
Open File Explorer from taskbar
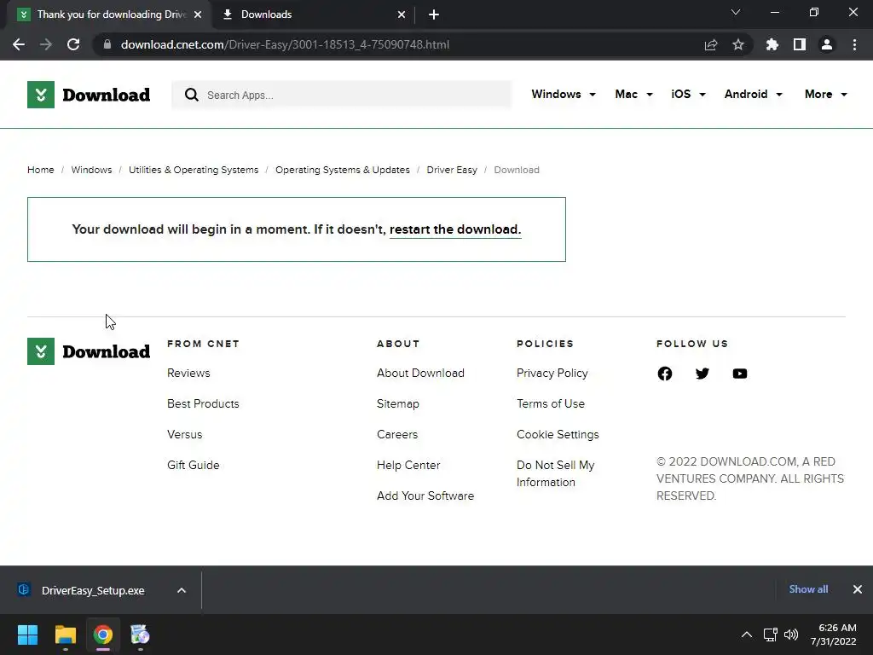tap(65, 635)
